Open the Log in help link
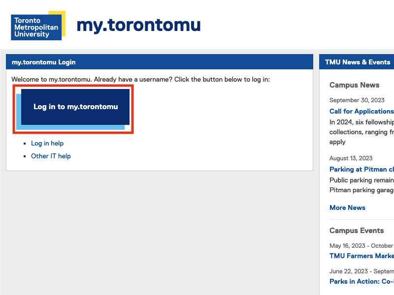The height and width of the screenshot is (295, 394). click(47, 143)
